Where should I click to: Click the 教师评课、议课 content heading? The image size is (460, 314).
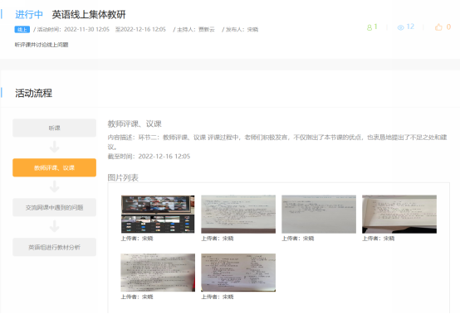pyautogui.click(x=135, y=123)
